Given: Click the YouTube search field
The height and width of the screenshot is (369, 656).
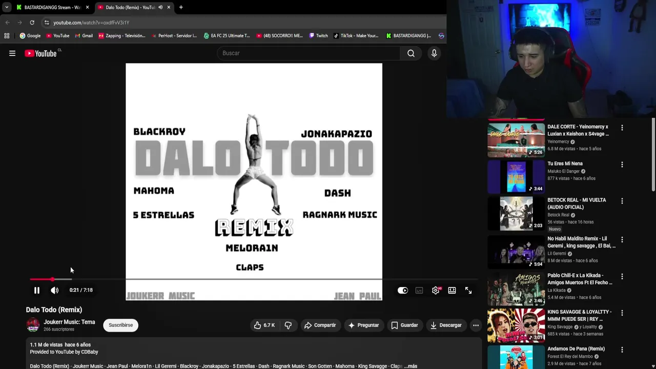Looking at the screenshot, I should [309, 53].
